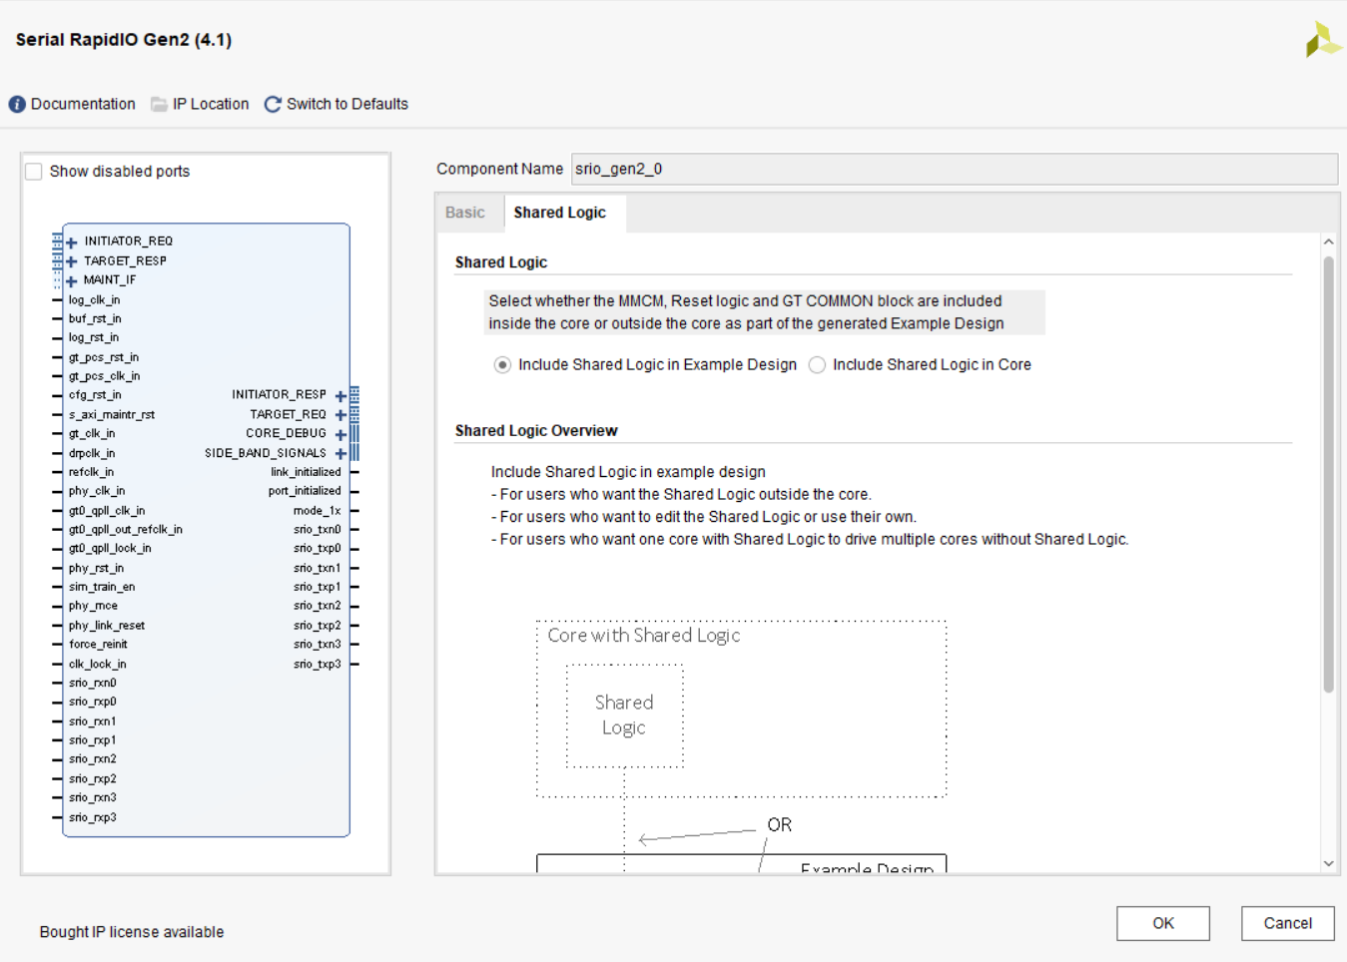This screenshot has width=1347, height=962.
Task: Select the s_axi_maintr_rst port
Action: tap(112, 414)
